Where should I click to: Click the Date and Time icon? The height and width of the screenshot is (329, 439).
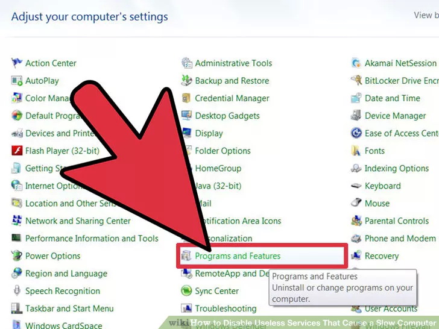356,98
